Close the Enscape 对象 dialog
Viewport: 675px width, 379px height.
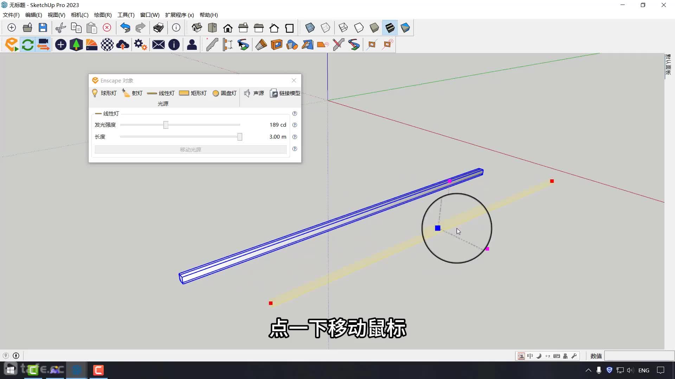[x=294, y=80]
